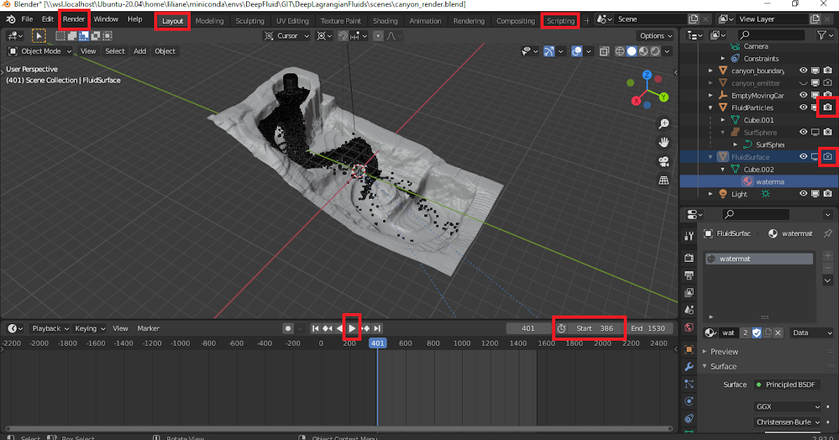
Task: Open the GGX distribution dropdown
Action: pos(787,406)
